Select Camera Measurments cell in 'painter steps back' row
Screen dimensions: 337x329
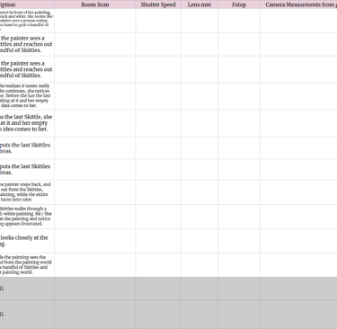298,192
